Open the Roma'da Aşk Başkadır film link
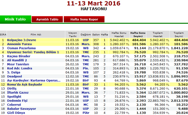 (x=25, y=85)
